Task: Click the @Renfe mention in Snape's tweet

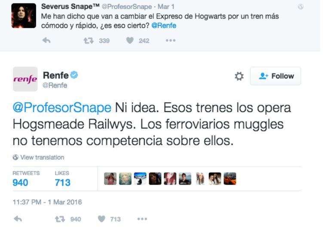Action: pos(164,25)
